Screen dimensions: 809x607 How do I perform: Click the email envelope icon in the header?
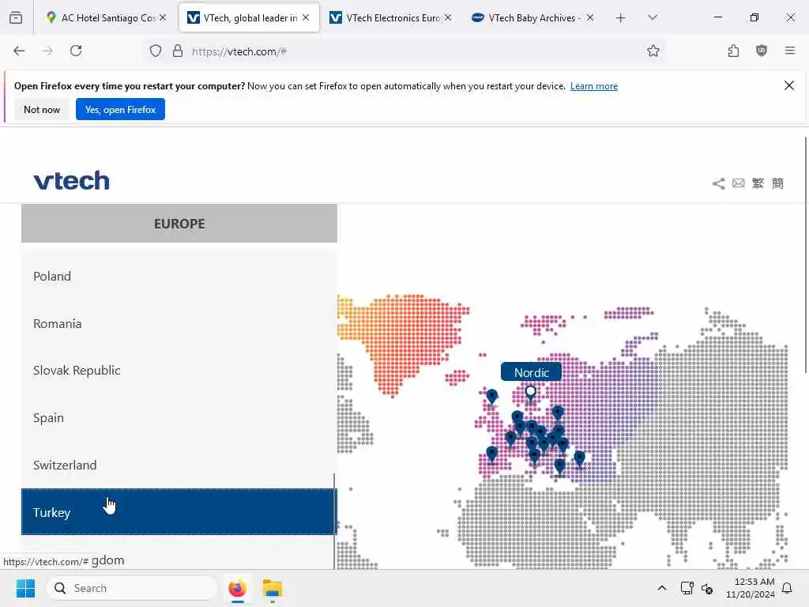(739, 183)
